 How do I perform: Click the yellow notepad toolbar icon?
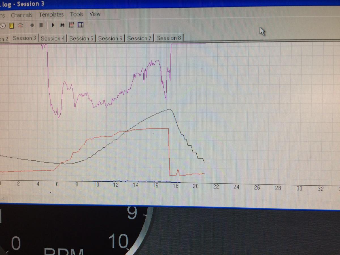(x=12, y=25)
